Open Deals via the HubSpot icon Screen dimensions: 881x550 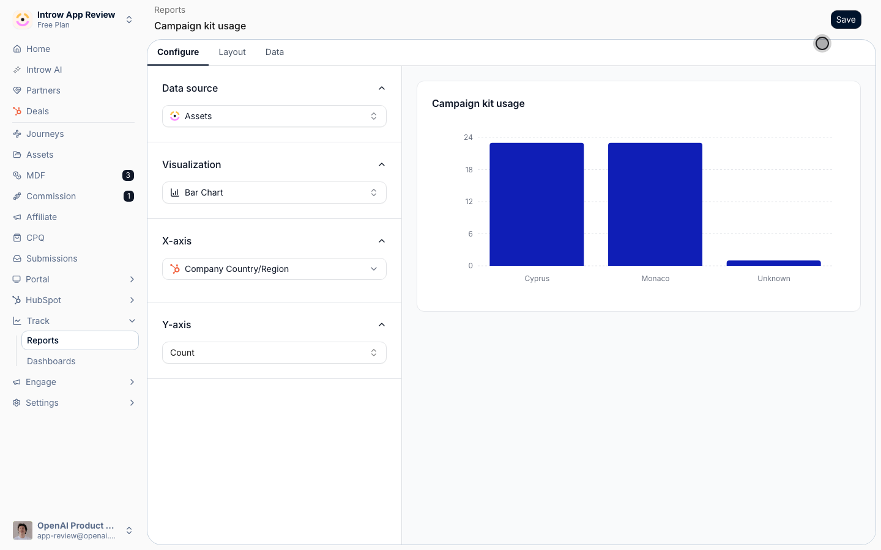(17, 111)
